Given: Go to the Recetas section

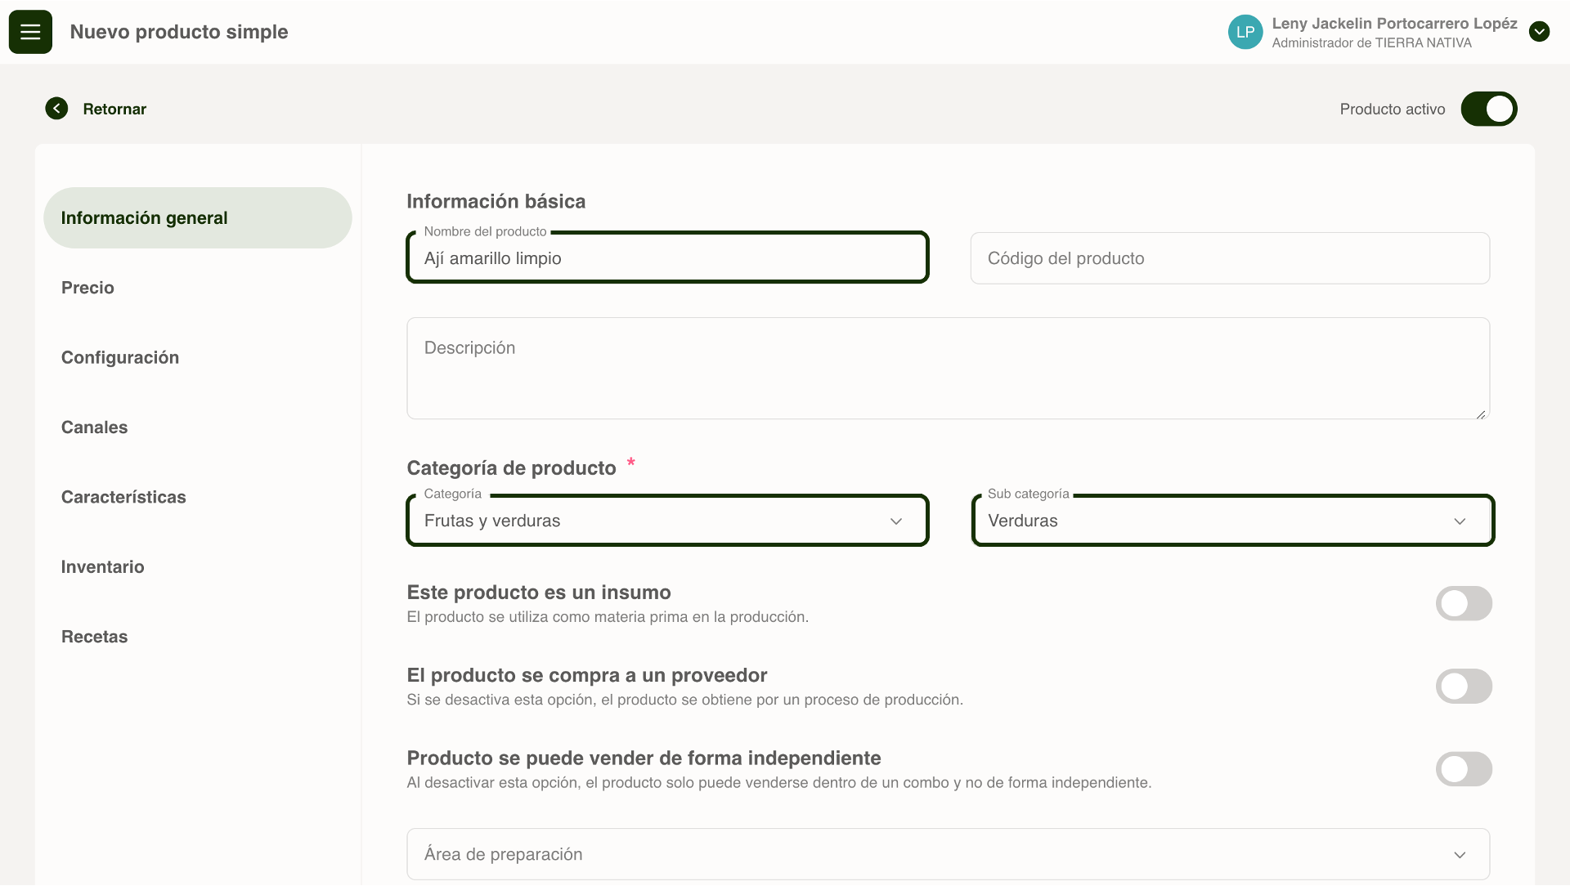Looking at the screenshot, I should (94, 637).
